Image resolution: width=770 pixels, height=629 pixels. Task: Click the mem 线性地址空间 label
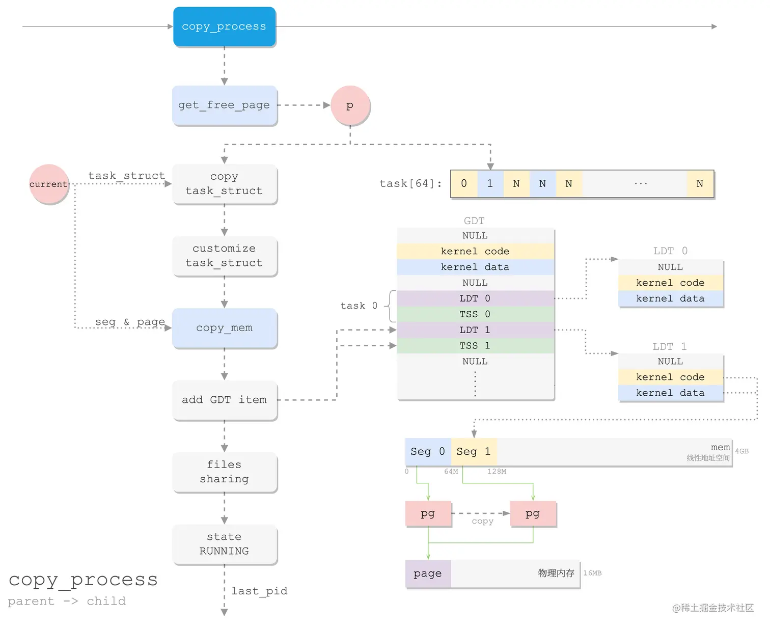(x=708, y=452)
